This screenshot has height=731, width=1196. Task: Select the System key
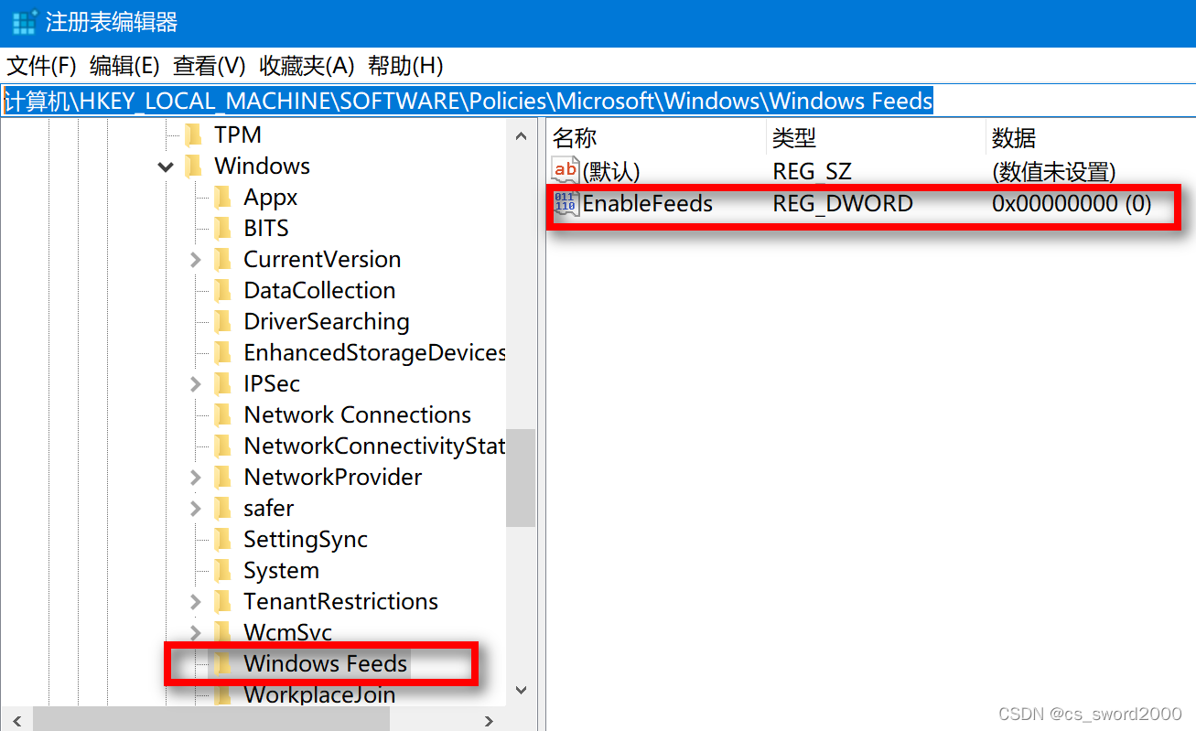click(281, 571)
